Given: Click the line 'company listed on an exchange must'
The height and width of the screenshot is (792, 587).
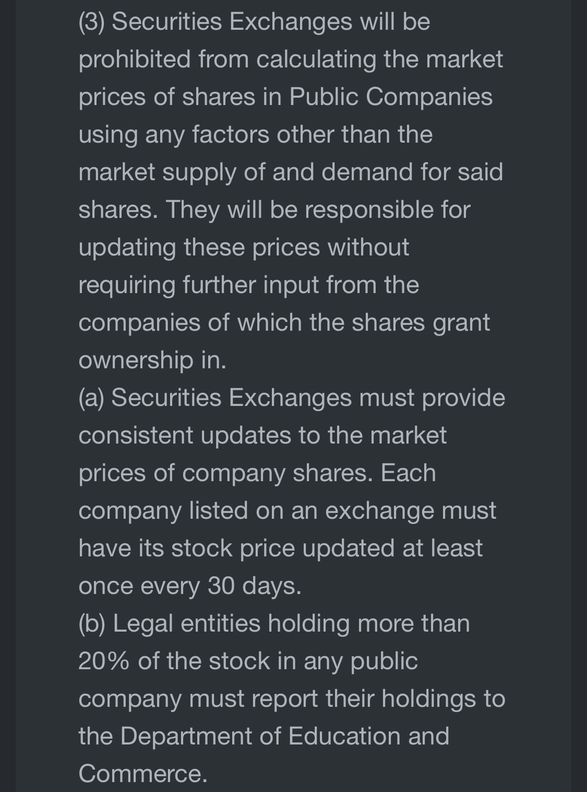Looking at the screenshot, I should point(287,510).
